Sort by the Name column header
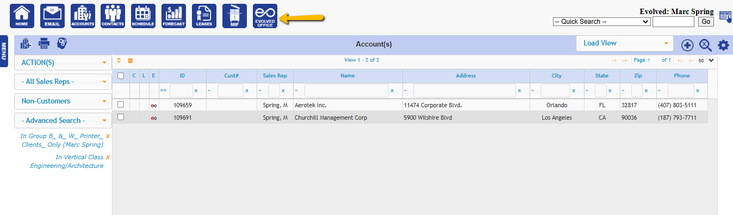Viewport: 733px width, 215px height. 347,76
